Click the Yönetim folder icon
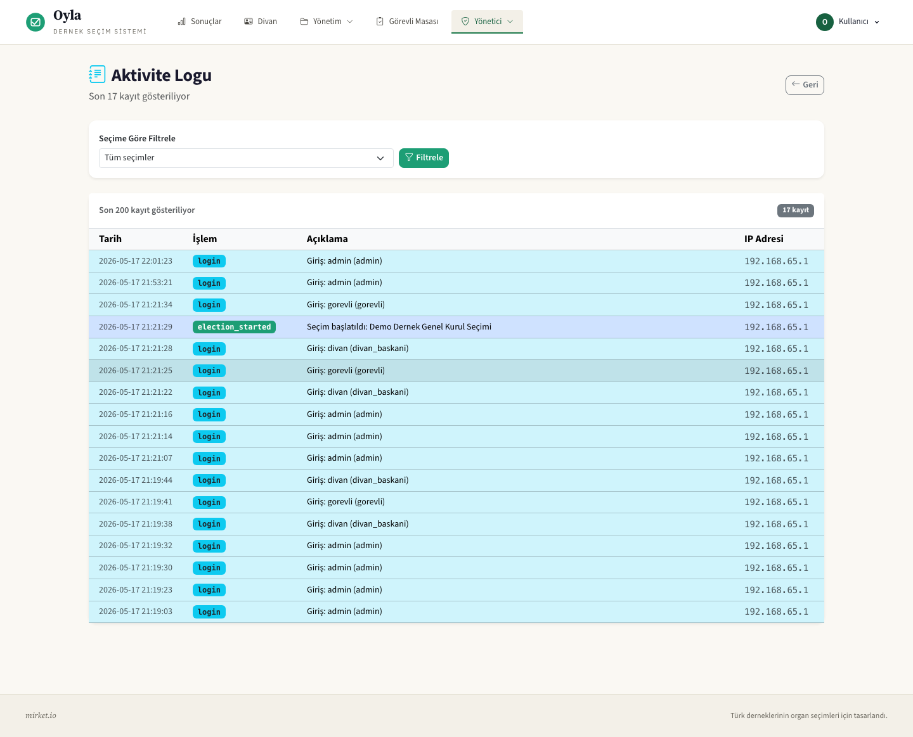Viewport: 913px width, 737px height. (x=304, y=22)
